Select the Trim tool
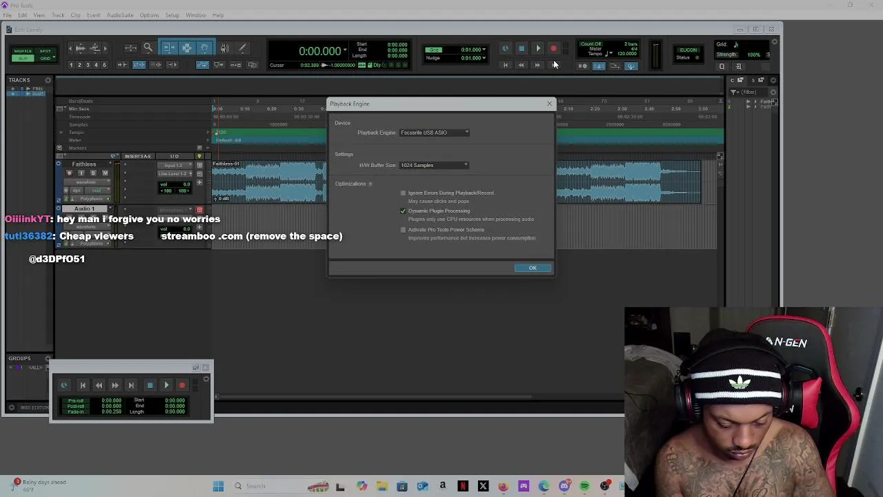 point(168,48)
